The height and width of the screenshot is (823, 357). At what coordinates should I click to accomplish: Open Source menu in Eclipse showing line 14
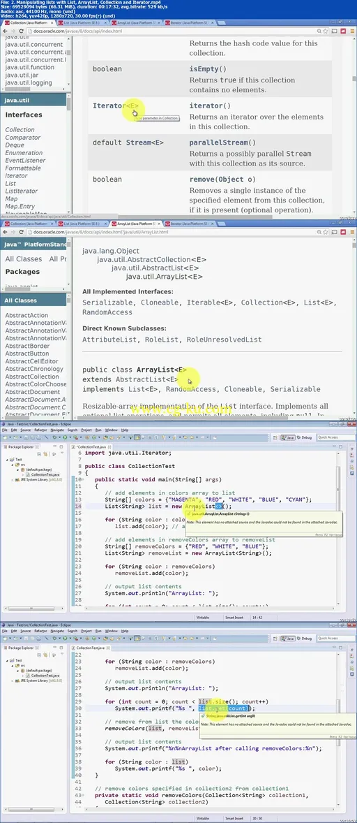(x=26, y=430)
